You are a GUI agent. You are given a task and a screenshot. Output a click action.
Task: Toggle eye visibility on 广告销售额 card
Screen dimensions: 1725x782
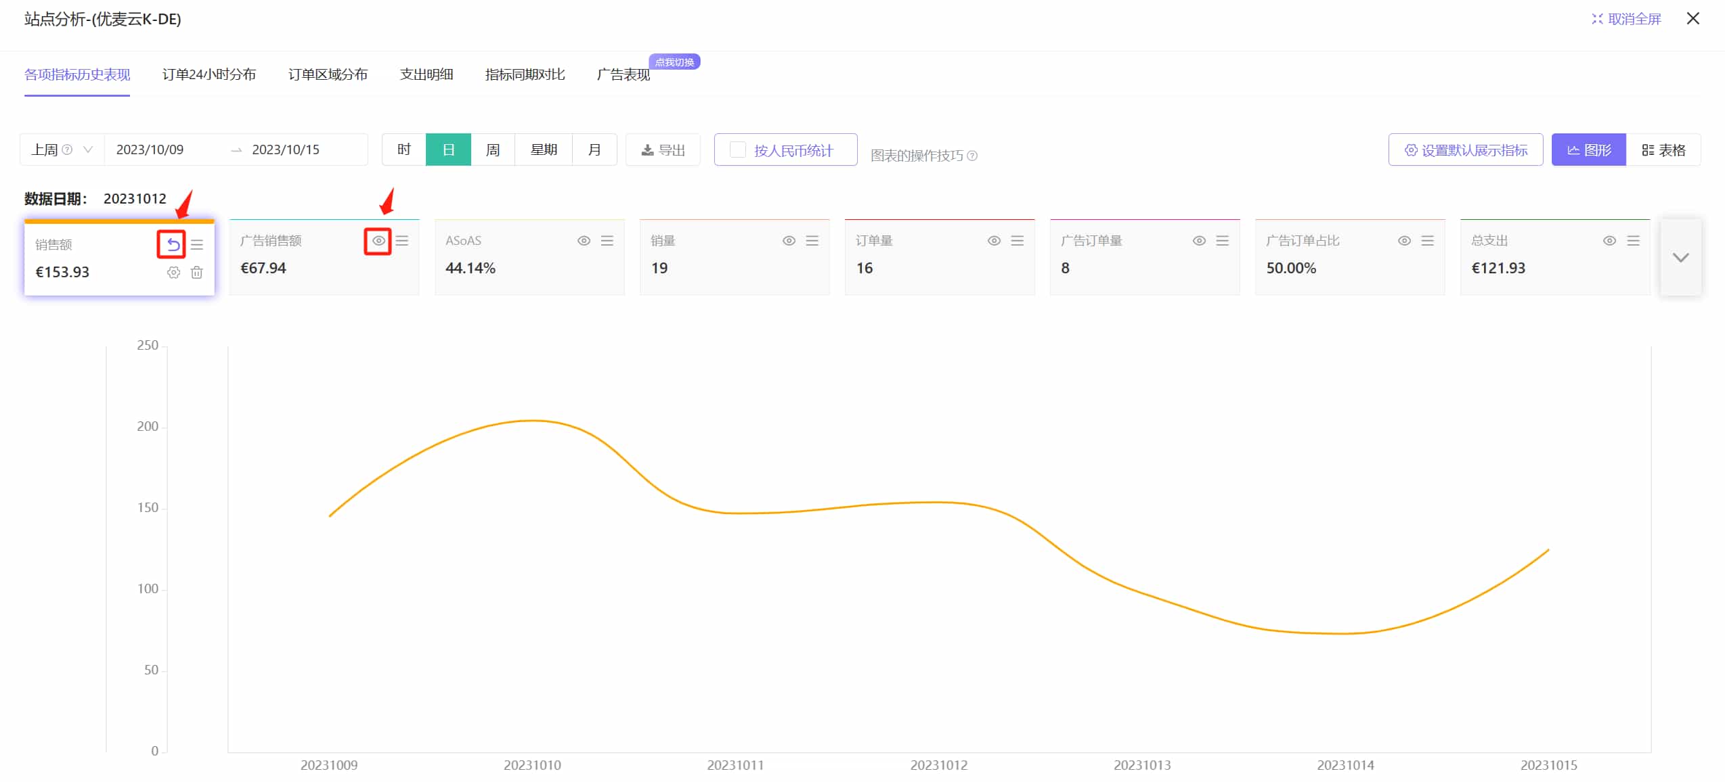pyautogui.click(x=378, y=241)
